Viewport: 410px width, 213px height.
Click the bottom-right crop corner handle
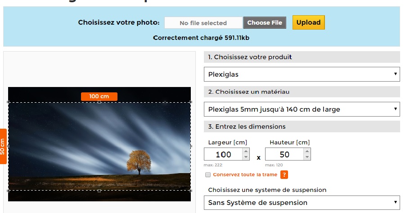[x=191, y=191]
